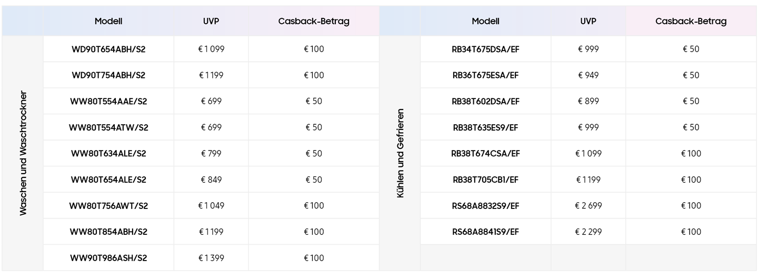Select the € 1 399 UVP price
758x279 pixels.
[211, 258]
